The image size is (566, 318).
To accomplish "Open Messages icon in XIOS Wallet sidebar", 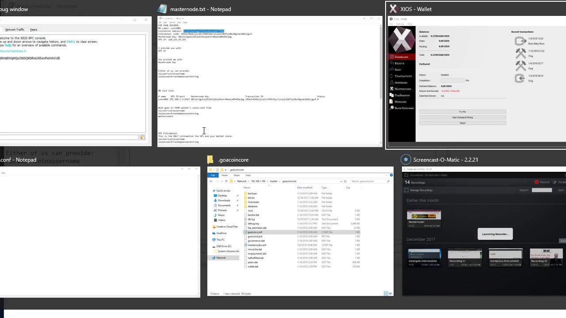I will coord(392,102).
